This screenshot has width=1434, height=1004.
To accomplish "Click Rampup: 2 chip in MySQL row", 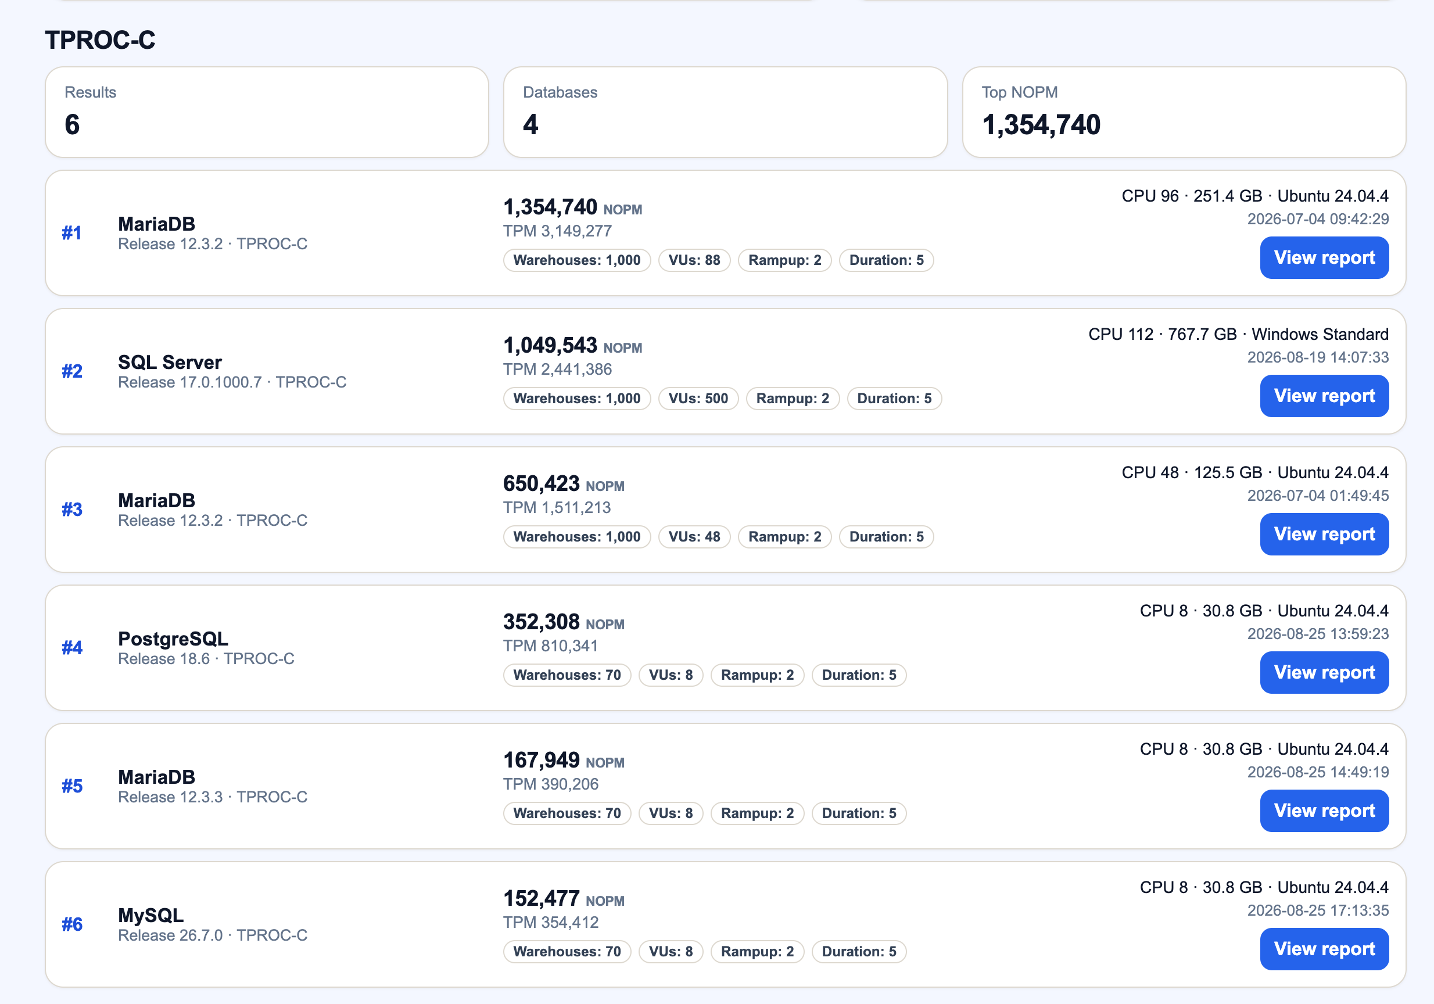I will (757, 952).
